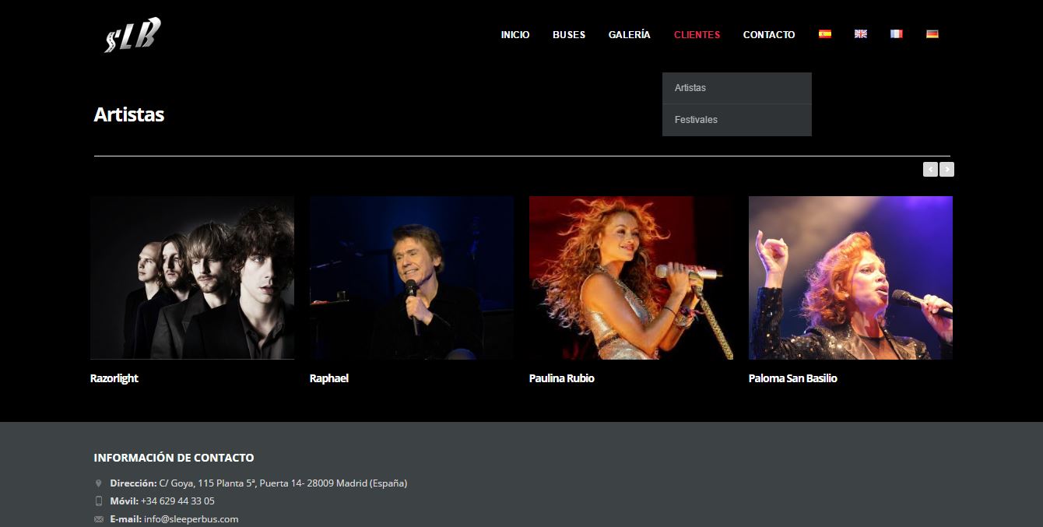Viewport: 1043px width, 527px height.
Task: Show next artists with right arrow
Action: tap(946, 169)
